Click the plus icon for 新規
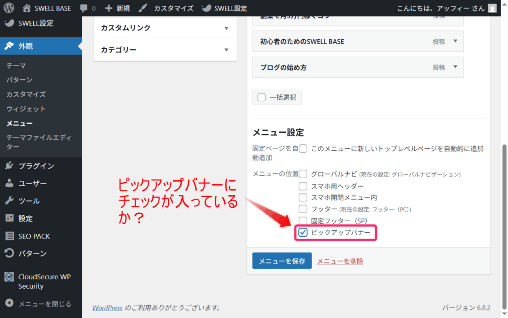The width and height of the screenshot is (508, 318). click(x=109, y=8)
